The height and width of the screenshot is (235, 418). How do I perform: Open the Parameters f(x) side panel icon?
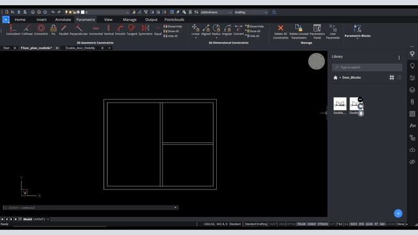412,125
